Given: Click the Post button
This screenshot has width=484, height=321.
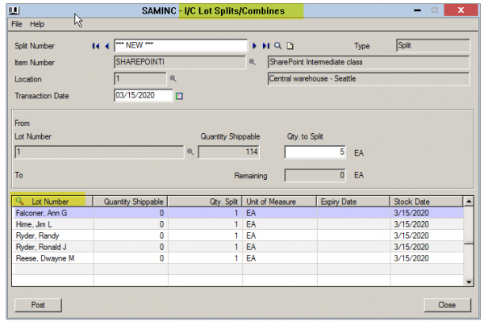Looking at the screenshot, I should coord(38,305).
